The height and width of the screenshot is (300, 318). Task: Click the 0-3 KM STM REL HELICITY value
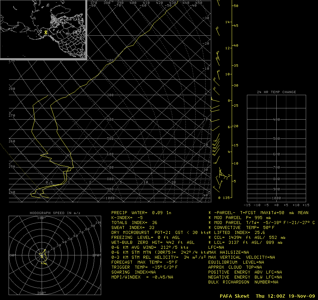(159, 257)
